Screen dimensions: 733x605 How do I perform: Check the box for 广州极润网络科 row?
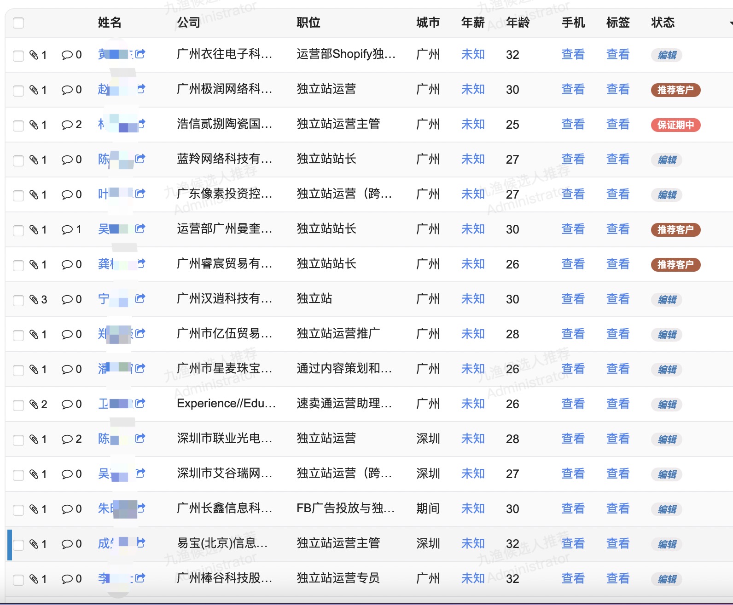(x=18, y=91)
